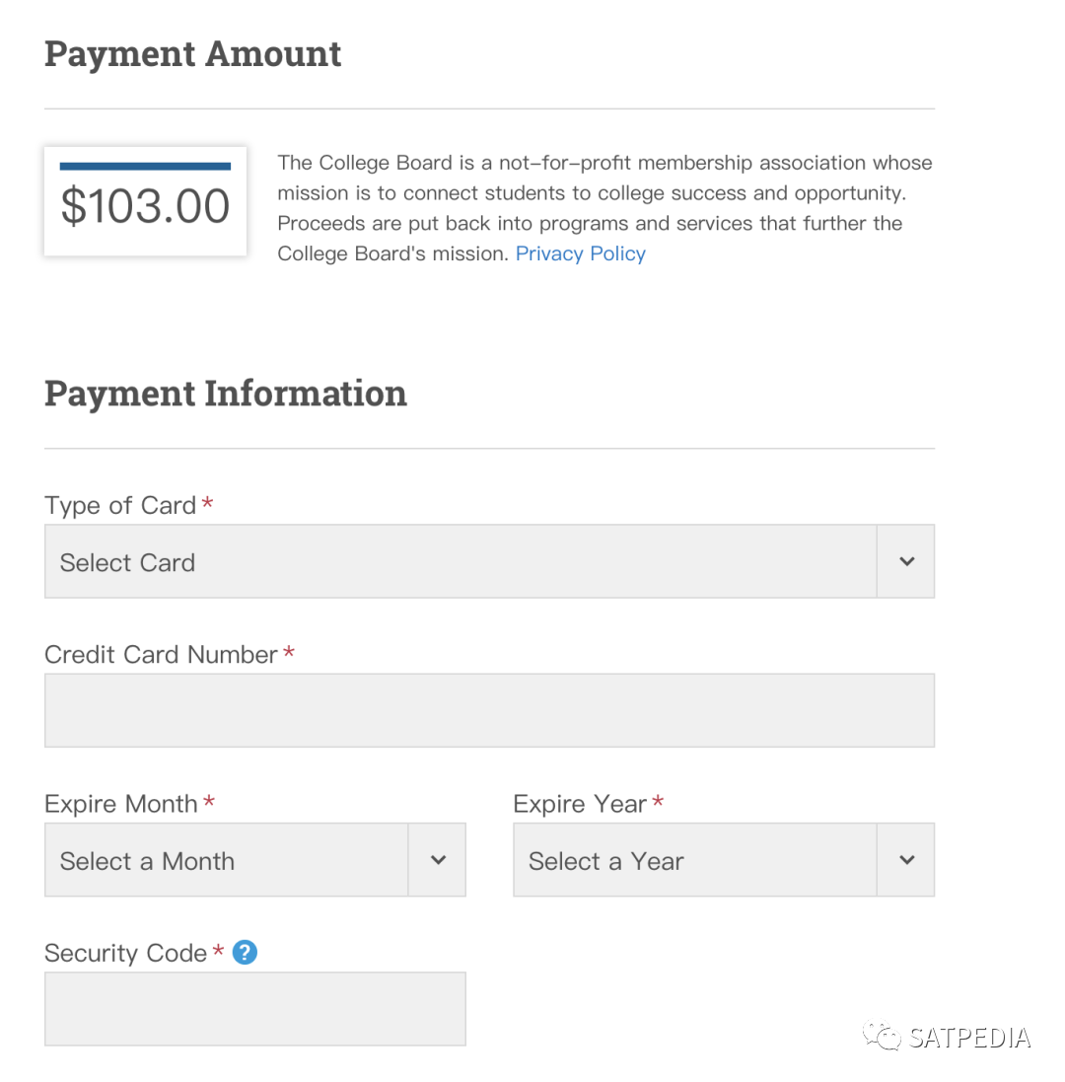The height and width of the screenshot is (1082, 1065).
Task: Click the College Board mission description text
Action: [x=603, y=192]
